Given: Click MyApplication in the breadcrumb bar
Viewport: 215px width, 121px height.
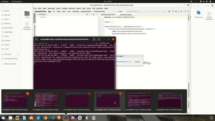Looking at the screenshot, I should (40, 11).
